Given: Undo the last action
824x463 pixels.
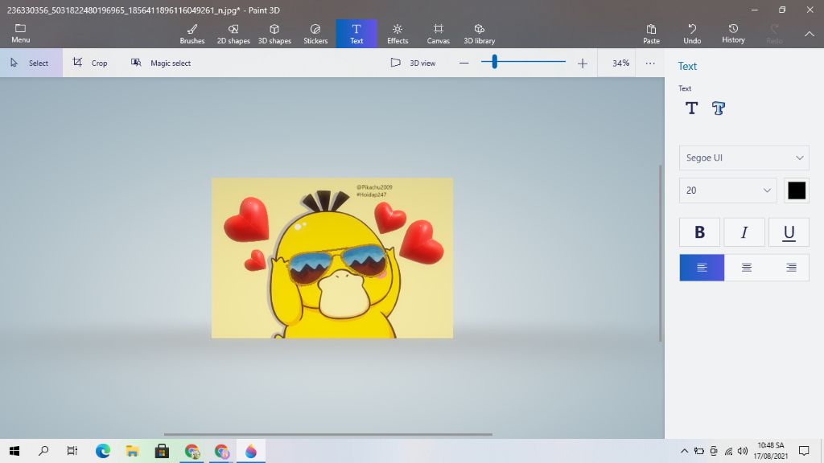Looking at the screenshot, I should pos(692,34).
